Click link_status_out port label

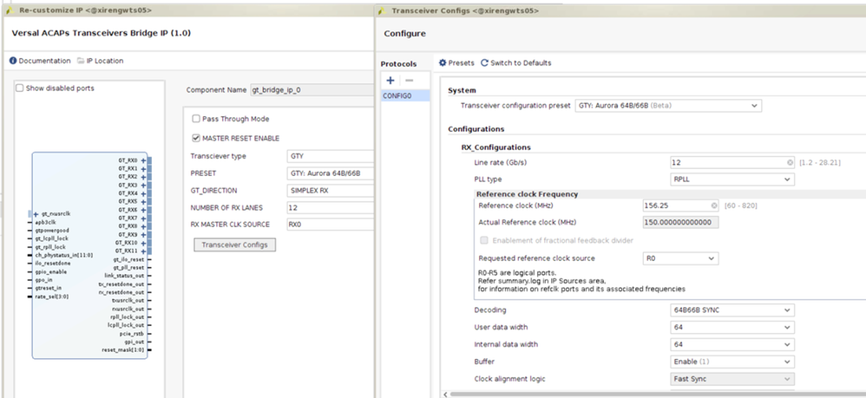(x=124, y=276)
